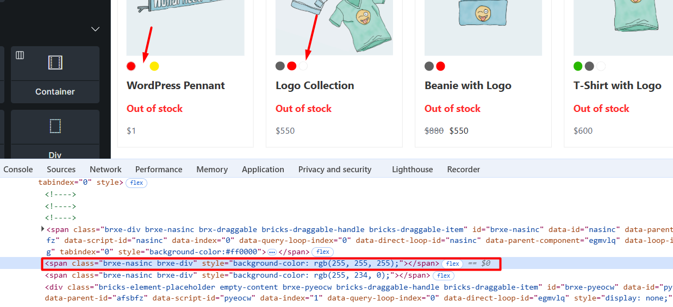Toggle flex badge on the rgb(255, 234, 0) span
673x307 pixels.
click(x=444, y=275)
